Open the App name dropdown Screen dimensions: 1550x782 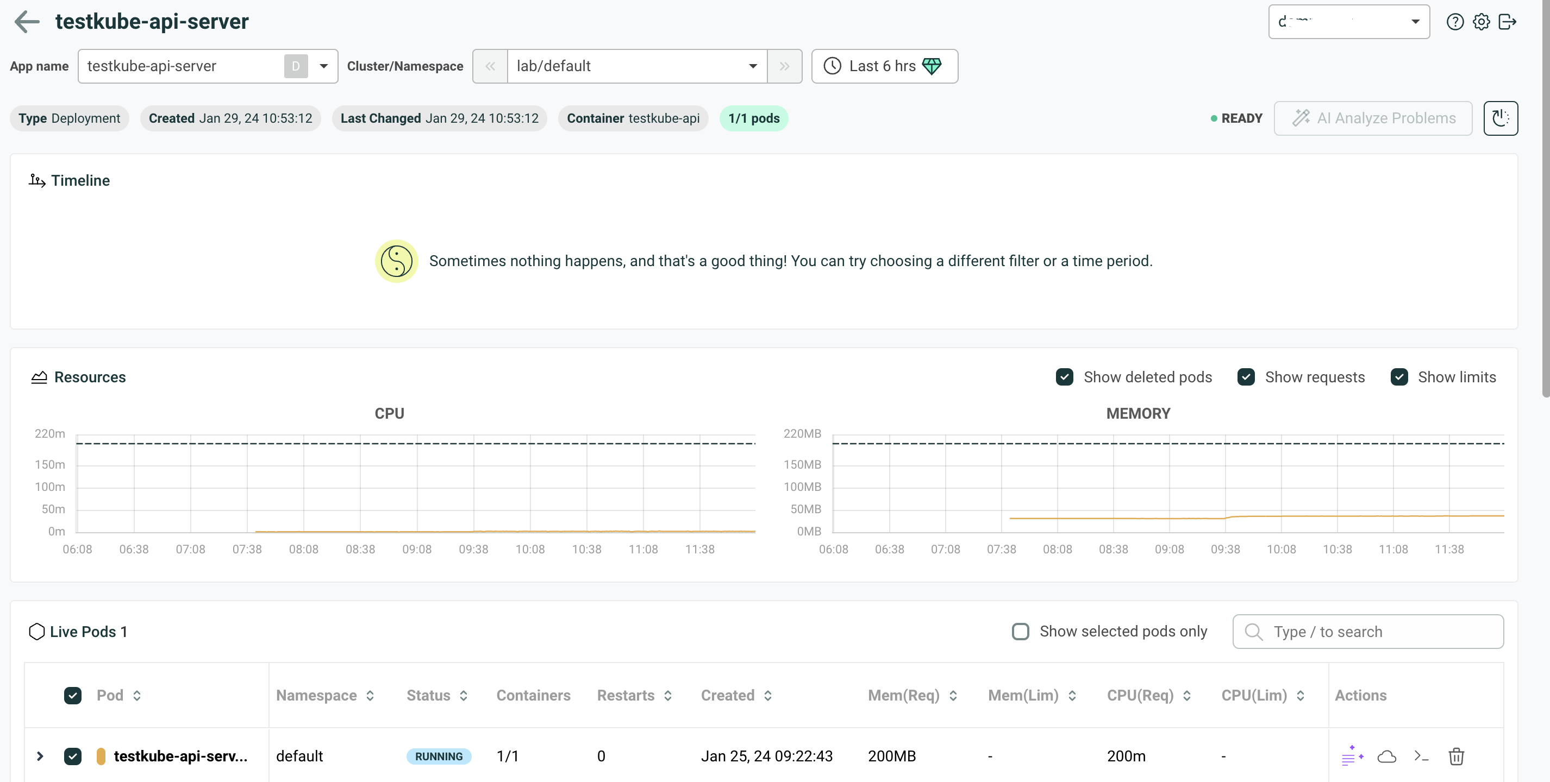click(x=324, y=66)
